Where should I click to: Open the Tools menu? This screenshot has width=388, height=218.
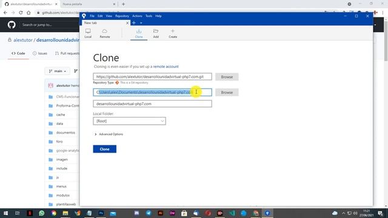tap(149, 16)
